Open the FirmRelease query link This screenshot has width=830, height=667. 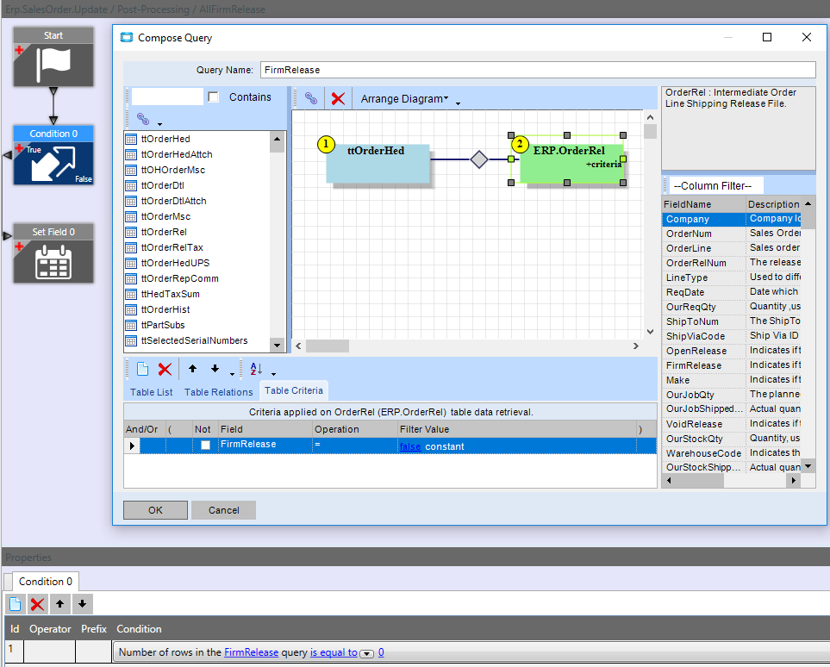click(x=252, y=652)
